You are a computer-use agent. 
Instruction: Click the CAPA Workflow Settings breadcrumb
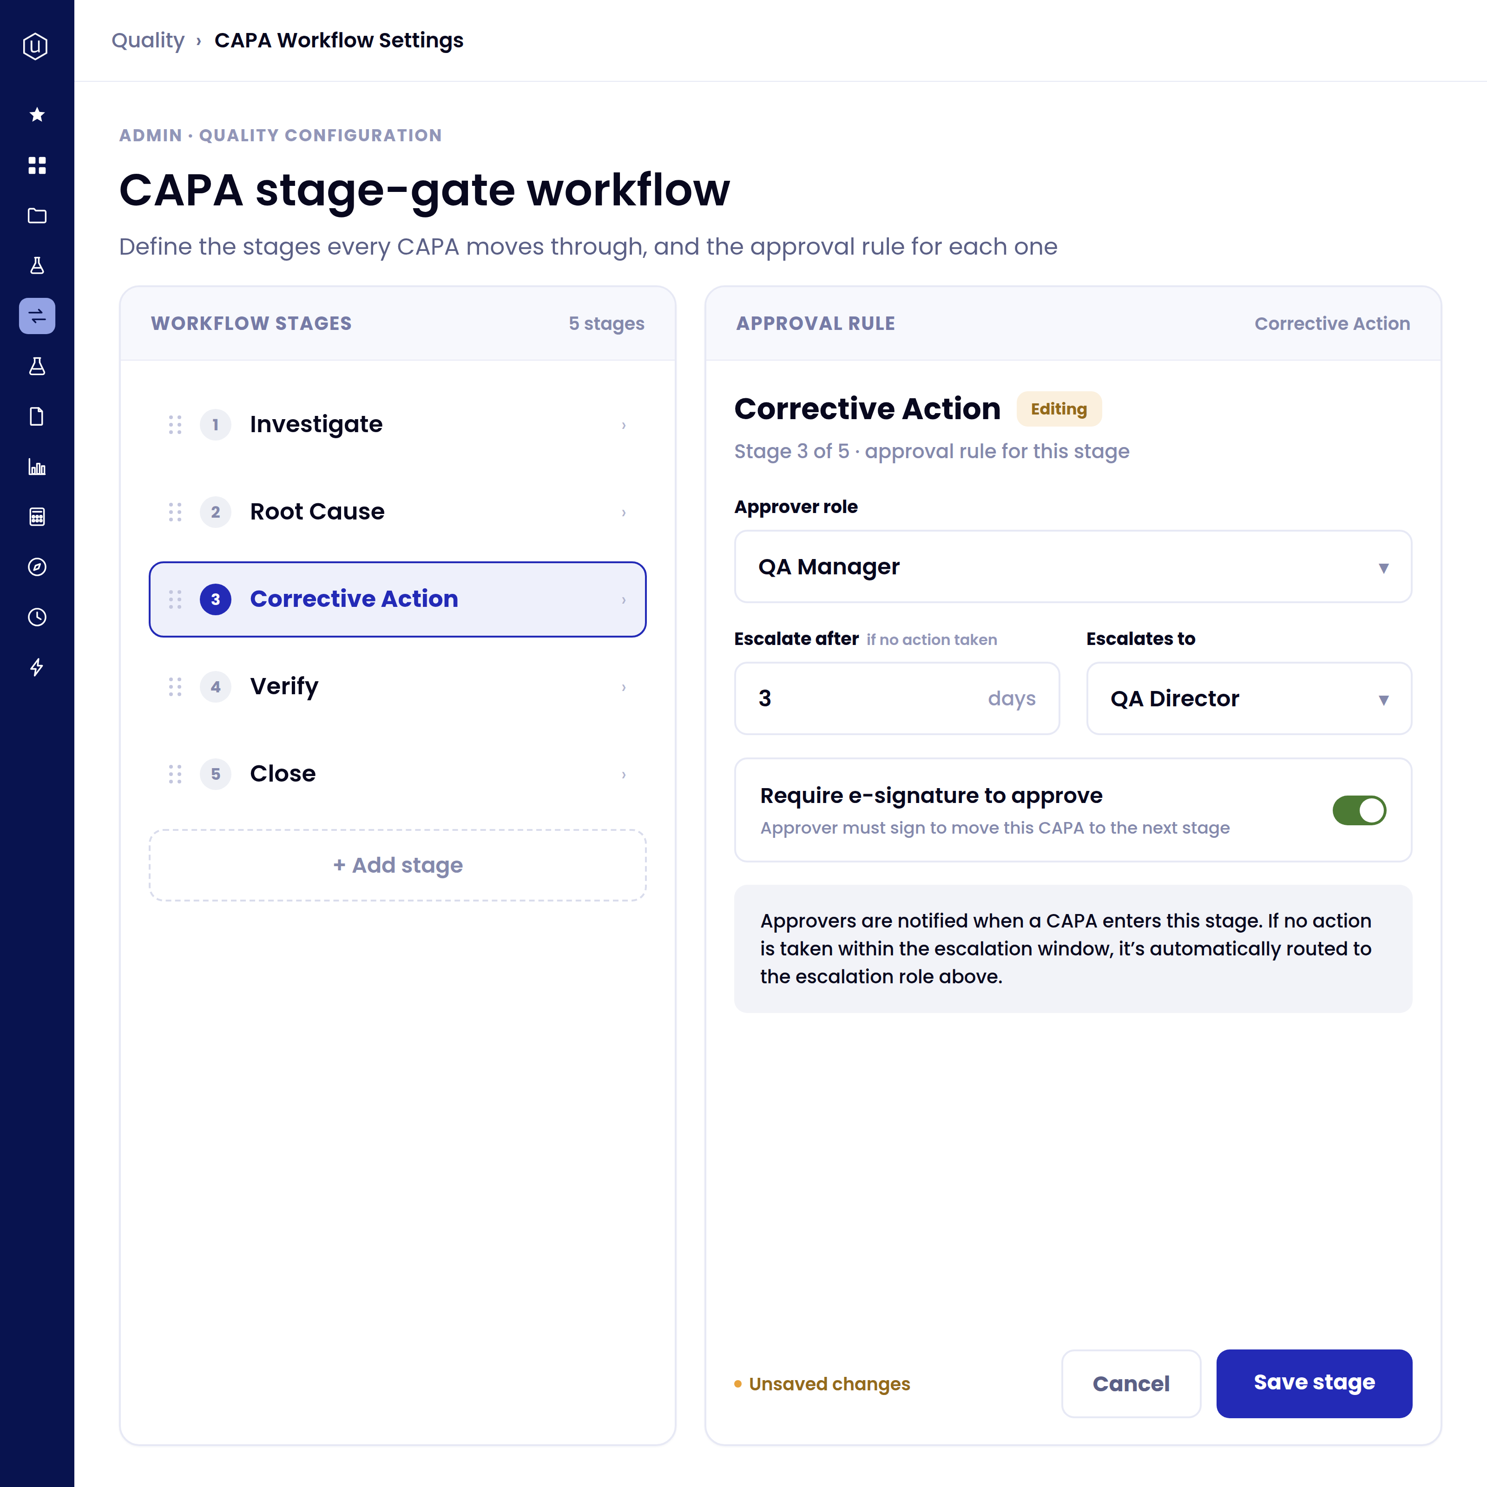pyautogui.click(x=339, y=40)
